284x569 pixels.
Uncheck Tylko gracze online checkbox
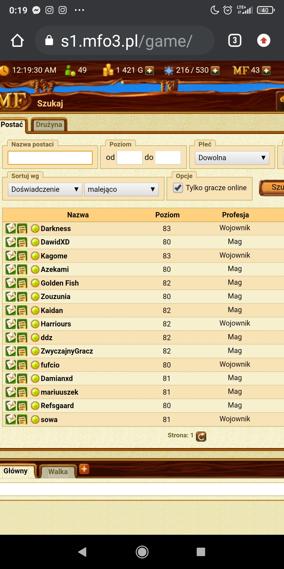pos(178,188)
